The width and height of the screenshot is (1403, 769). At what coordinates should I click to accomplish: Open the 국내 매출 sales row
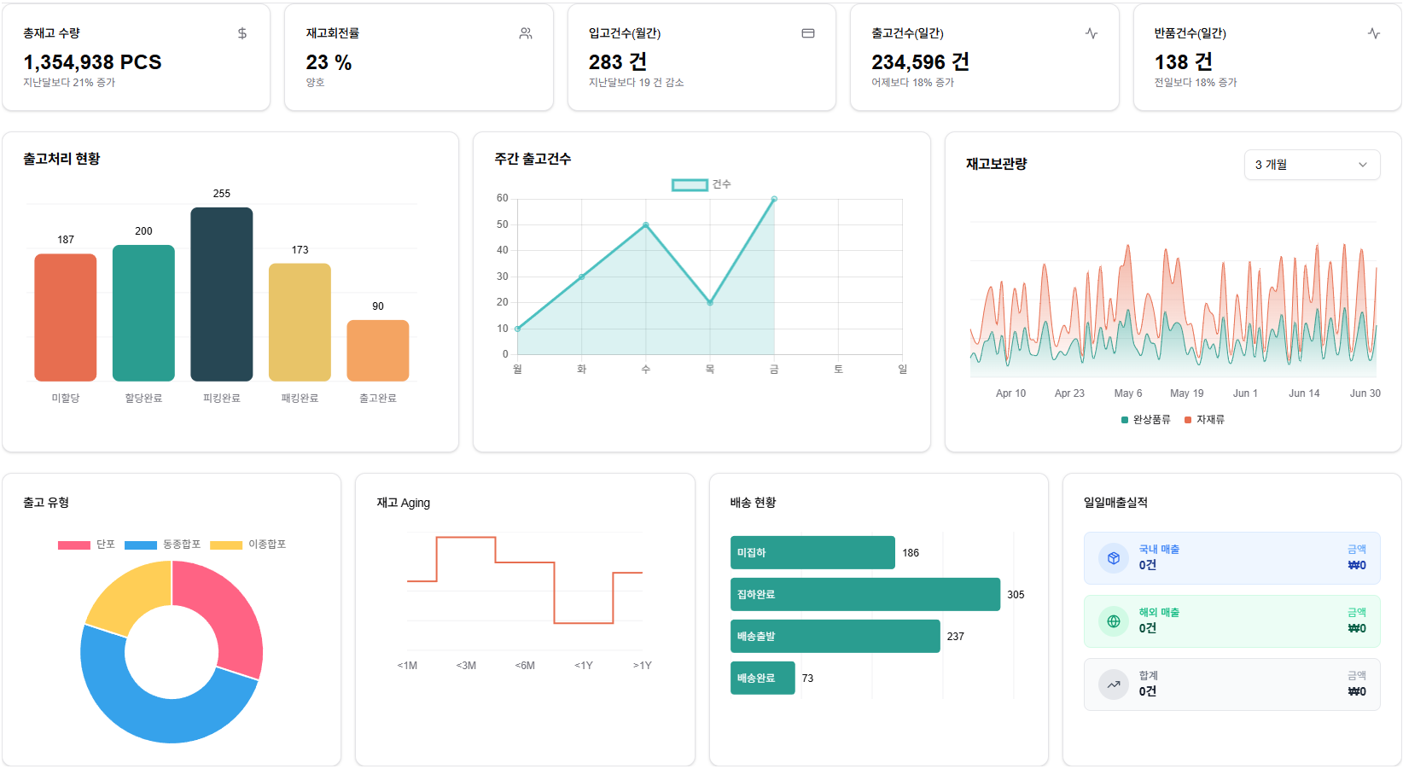click(x=1231, y=558)
